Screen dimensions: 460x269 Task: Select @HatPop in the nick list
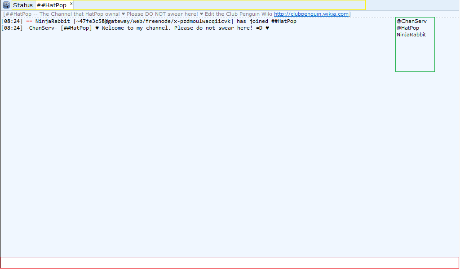[x=408, y=28]
